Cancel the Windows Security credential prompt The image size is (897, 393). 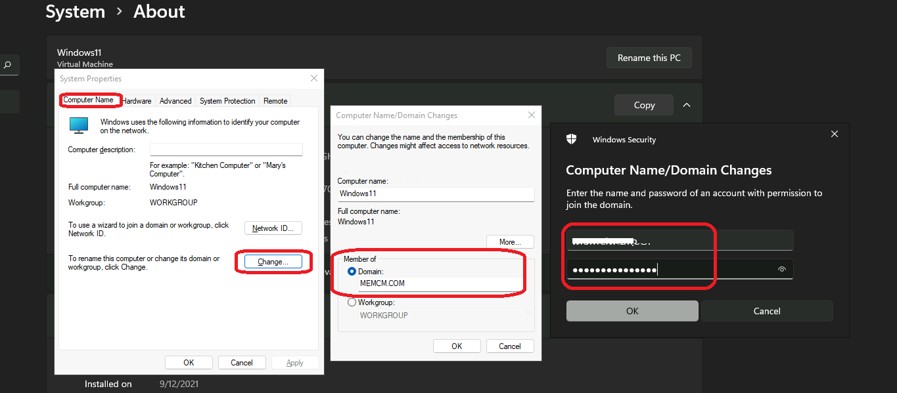767,311
